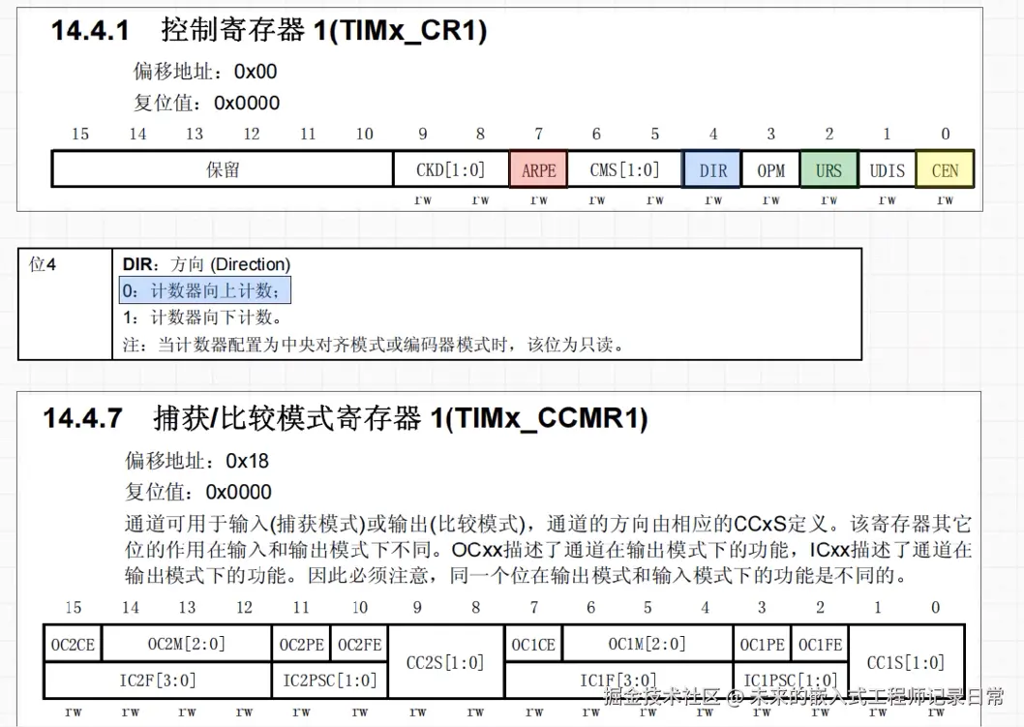
Task: Click the IC2PSC[1:0] field
Action: pyautogui.click(x=330, y=681)
